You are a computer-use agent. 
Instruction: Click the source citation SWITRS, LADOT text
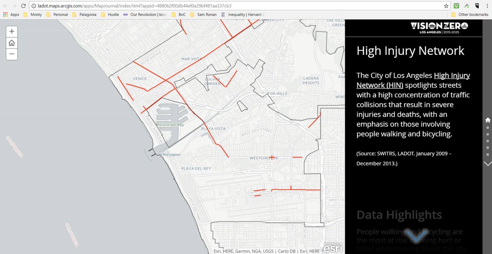click(404, 158)
